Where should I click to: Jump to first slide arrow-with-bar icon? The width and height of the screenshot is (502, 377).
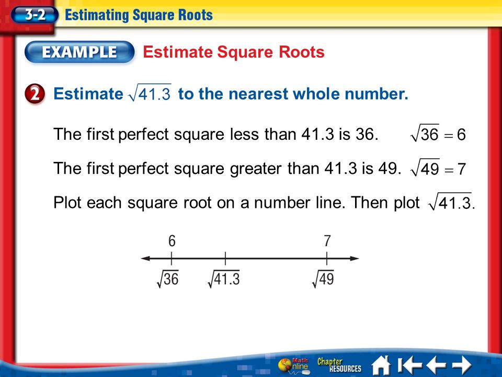click(x=410, y=365)
